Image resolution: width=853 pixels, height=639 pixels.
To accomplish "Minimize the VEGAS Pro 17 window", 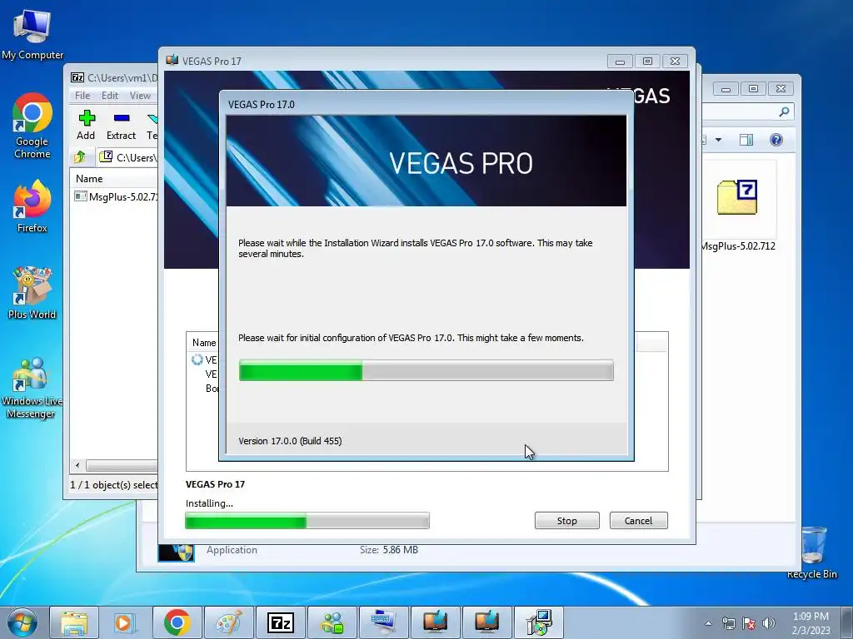I will [620, 62].
